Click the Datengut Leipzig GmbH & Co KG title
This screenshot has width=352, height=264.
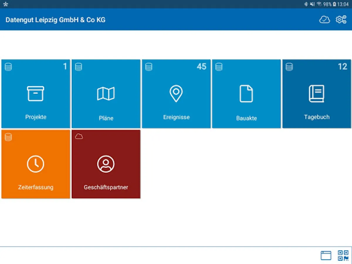click(55, 20)
